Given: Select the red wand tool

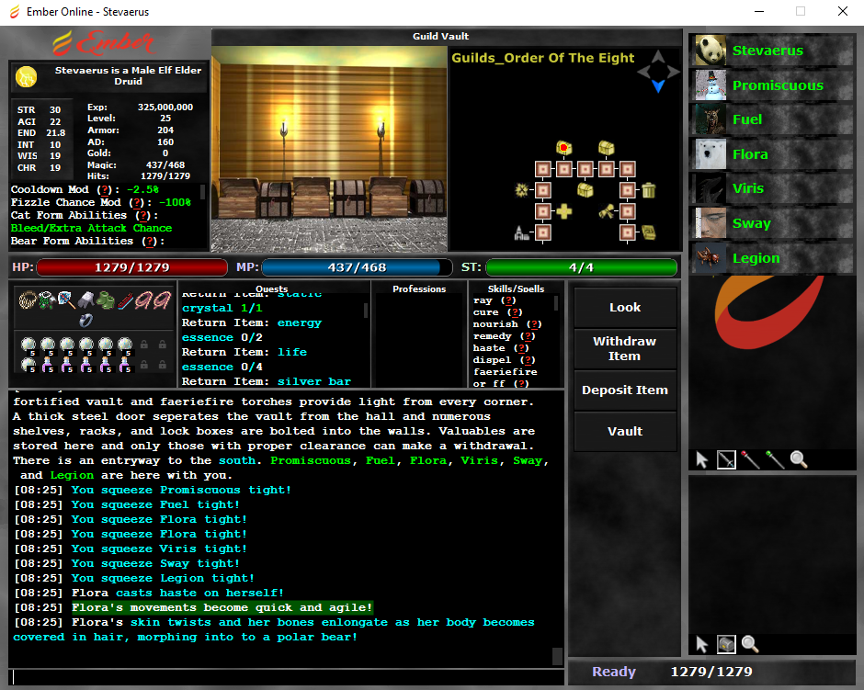Looking at the screenshot, I should tap(749, 459).
